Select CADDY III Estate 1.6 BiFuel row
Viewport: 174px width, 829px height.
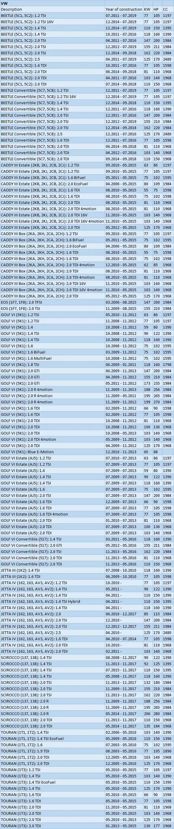87,177
